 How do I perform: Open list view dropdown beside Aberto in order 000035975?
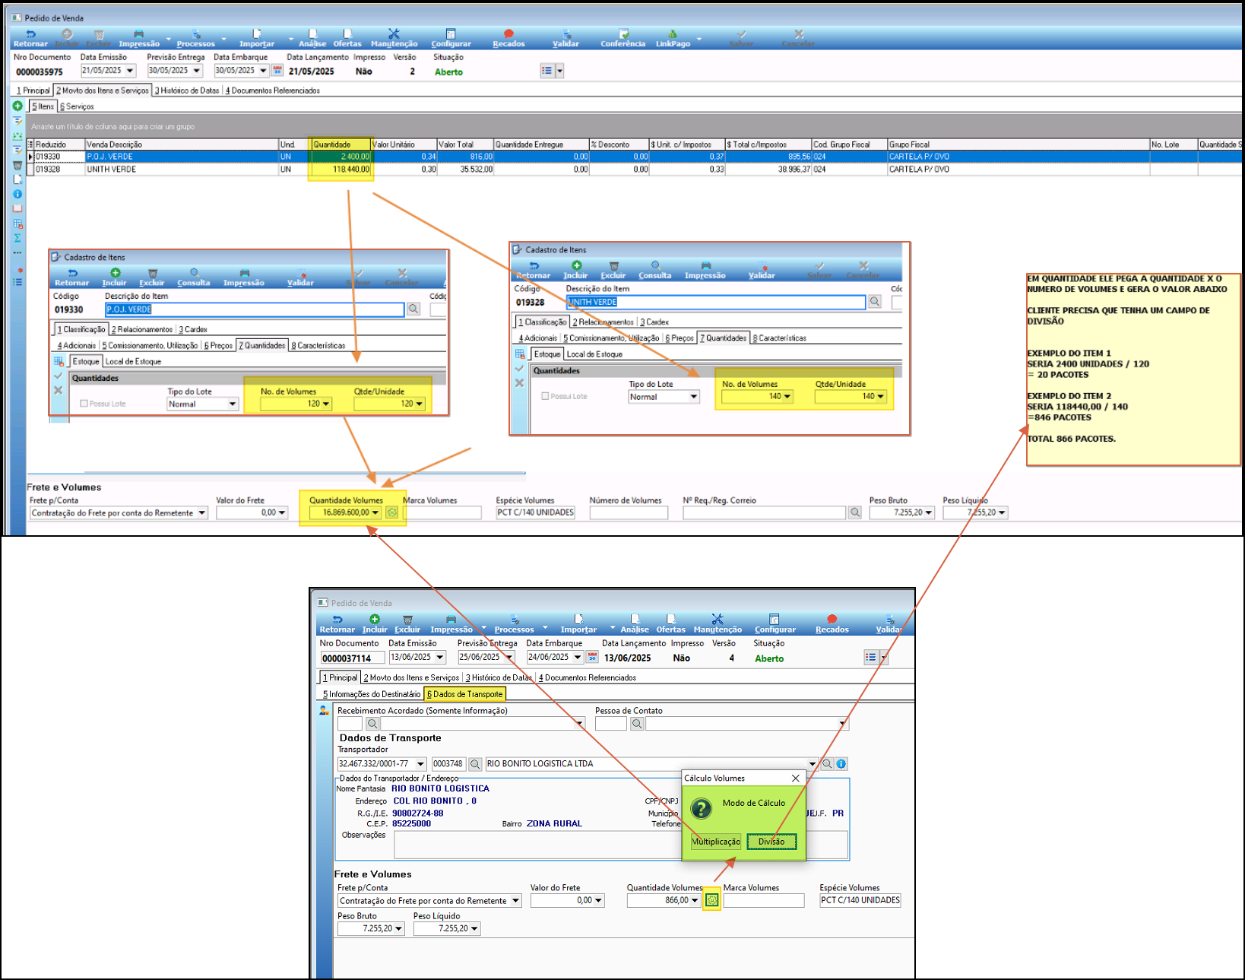click(560, 71)
